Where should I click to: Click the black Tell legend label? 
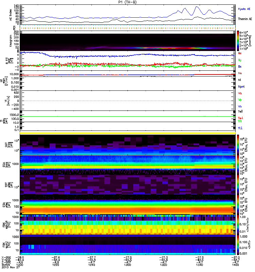click(x=240, y=112)
